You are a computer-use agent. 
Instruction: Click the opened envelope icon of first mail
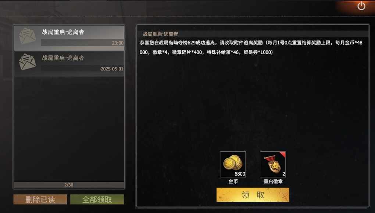[x=27, y=36]
